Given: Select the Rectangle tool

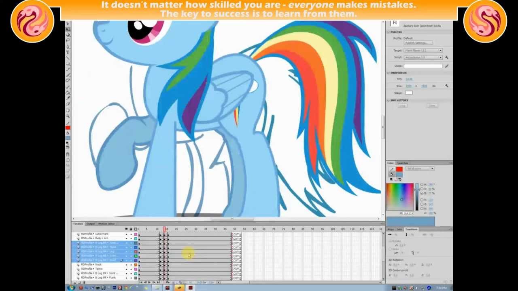Looking at the screenshot, I should click(68, 64).
